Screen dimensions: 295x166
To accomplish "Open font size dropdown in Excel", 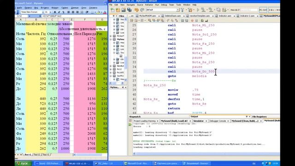I will (50, 12).
